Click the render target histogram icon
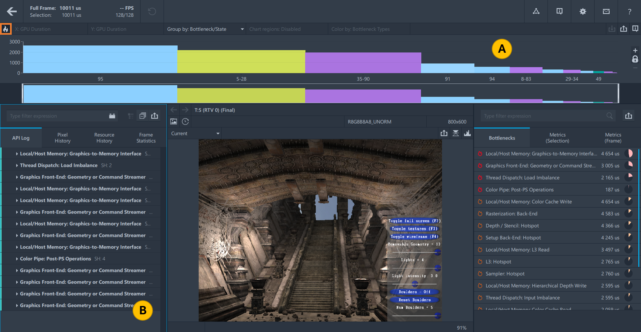The width and height of the screenshot is (641, 332). point(467,133)
